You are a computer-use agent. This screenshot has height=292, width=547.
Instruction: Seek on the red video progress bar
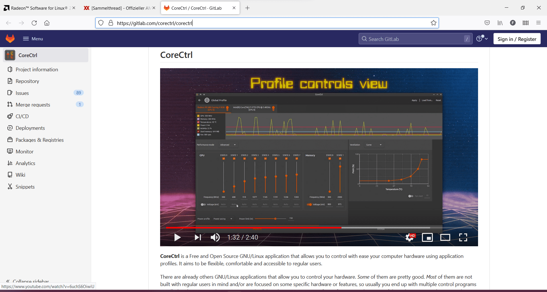[x=254, y=228]
